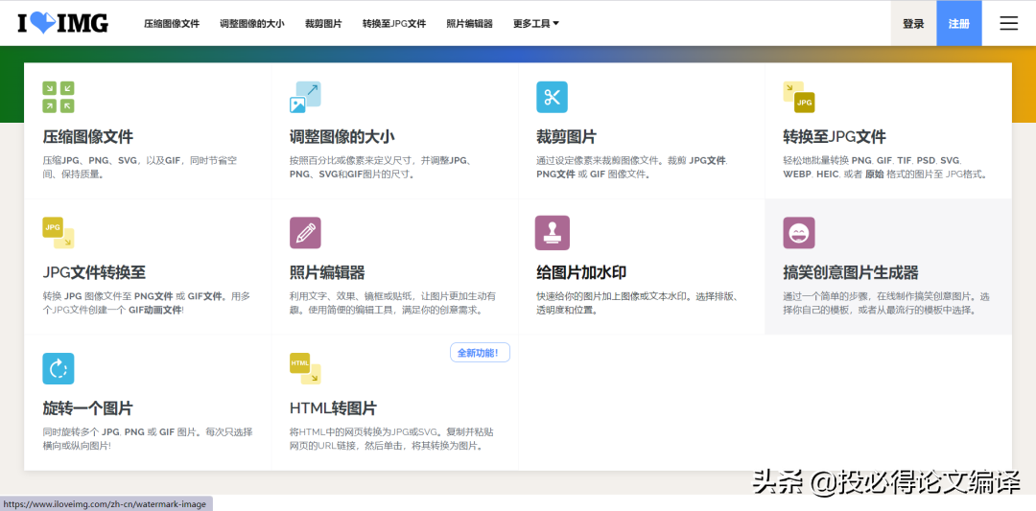Click the 登录 login button
Image resolution: width=1036 pixels, height=511 pixels.
[x=913, y=23]
